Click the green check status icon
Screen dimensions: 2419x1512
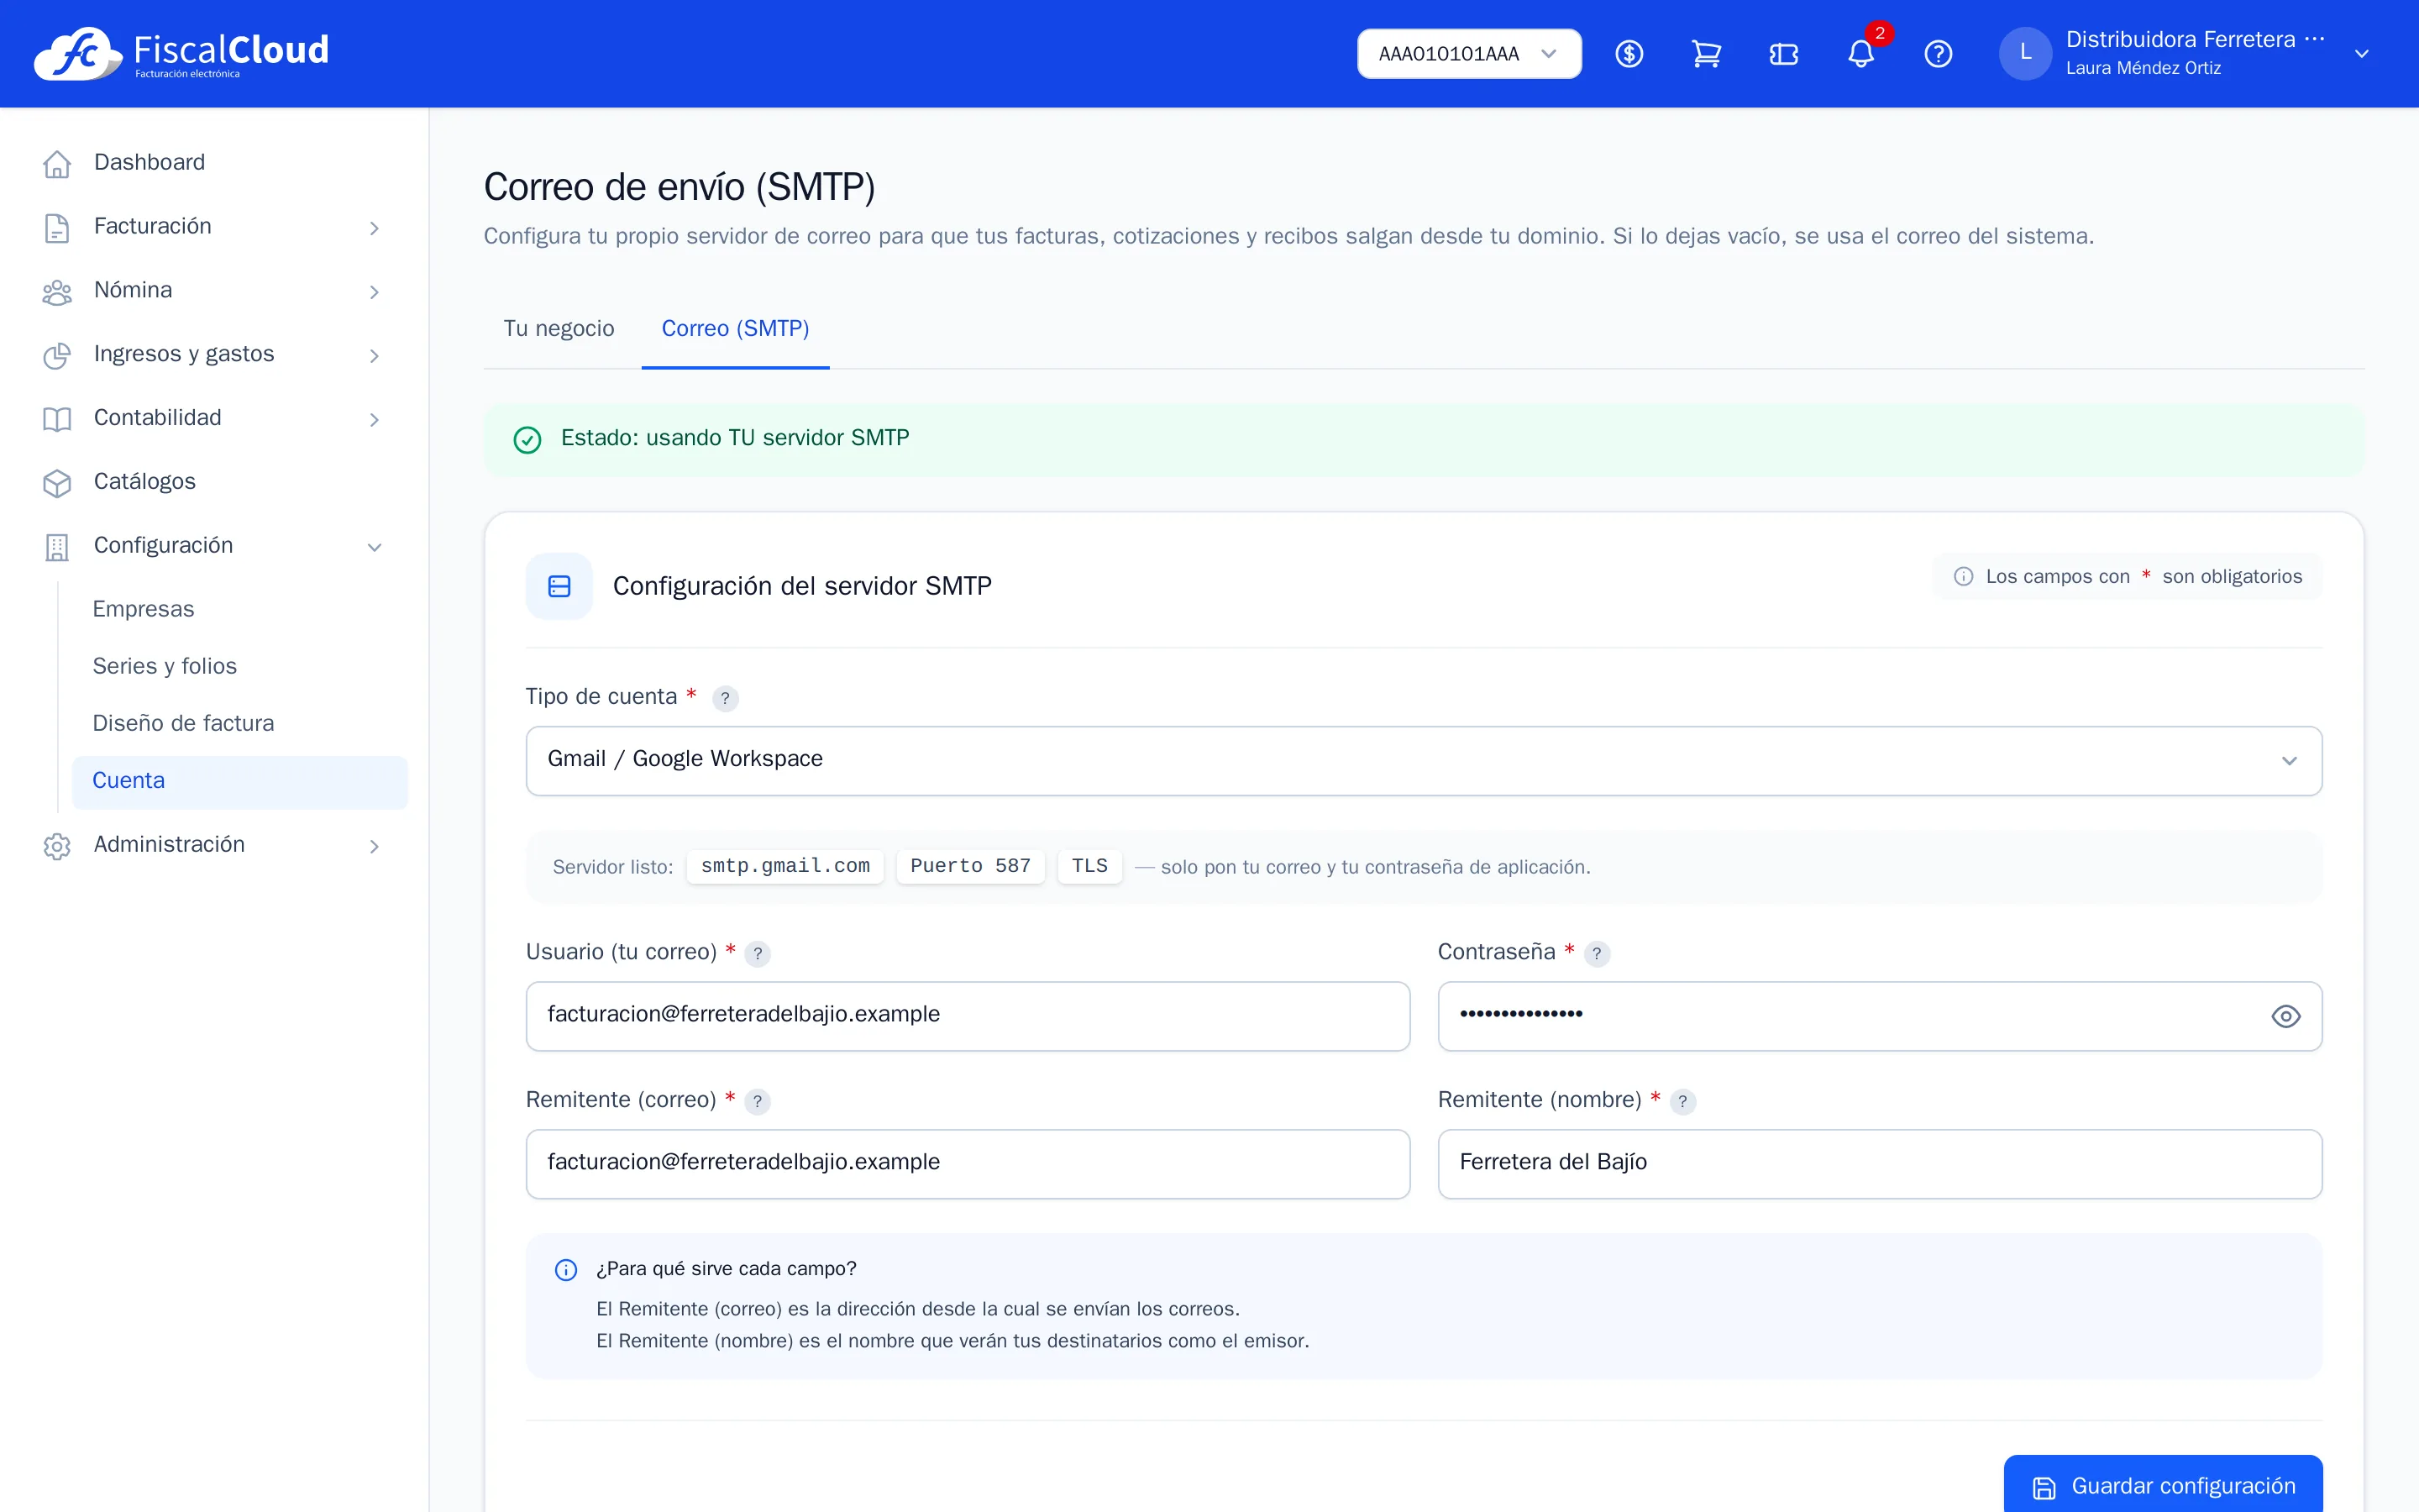tap(527, 439)
